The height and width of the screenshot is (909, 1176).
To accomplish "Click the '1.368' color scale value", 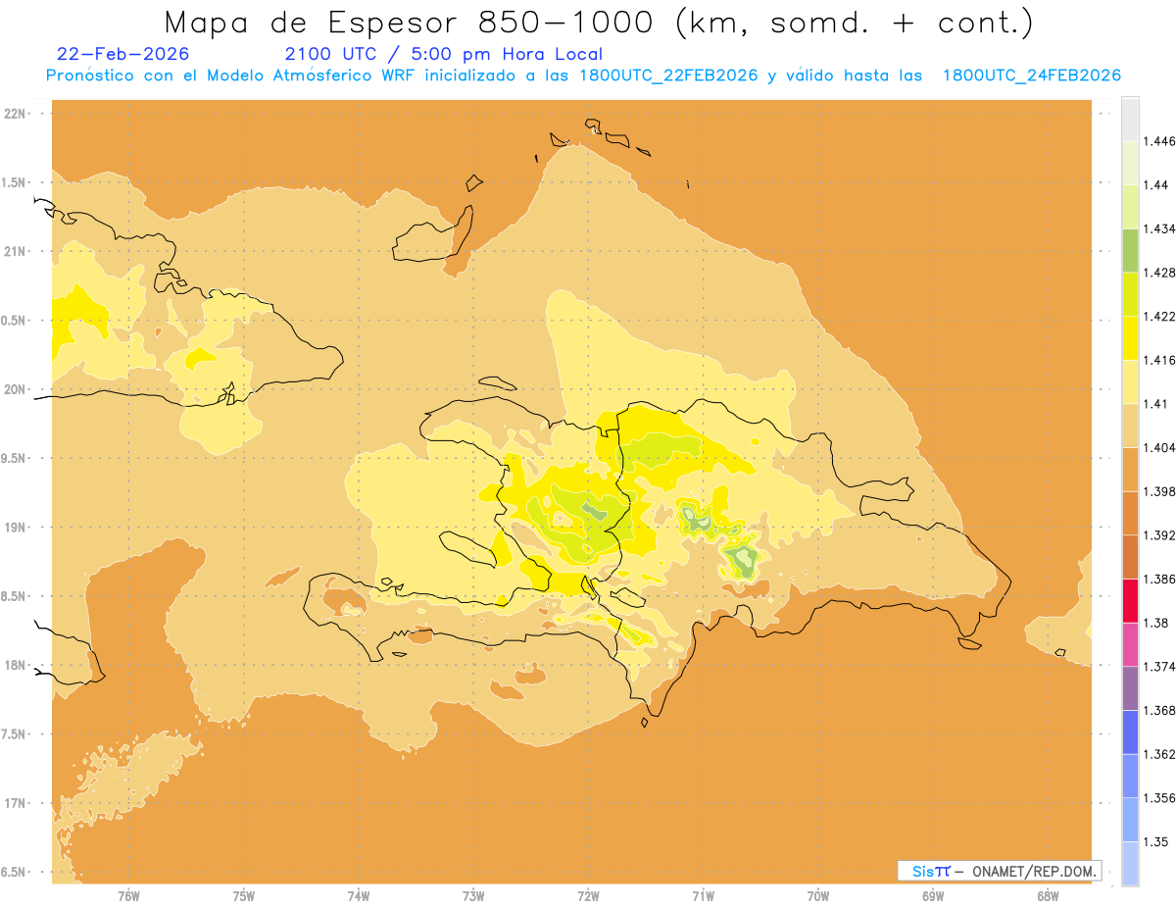I will (x=1161, y=710).
